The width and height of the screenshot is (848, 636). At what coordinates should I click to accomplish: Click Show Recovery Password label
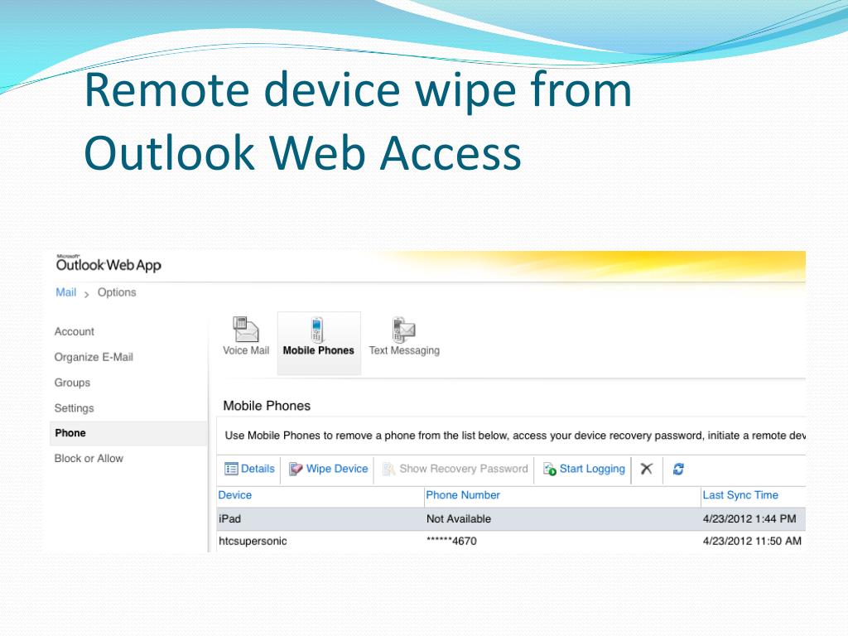pyautogui.click(x=464, y=469)
